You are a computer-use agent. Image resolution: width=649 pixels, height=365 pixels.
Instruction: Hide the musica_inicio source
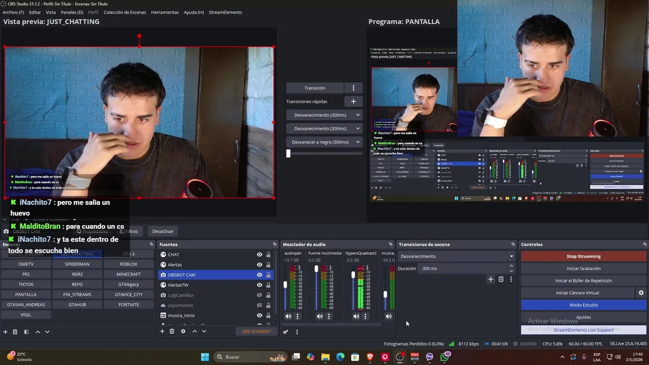click(260, 315)
